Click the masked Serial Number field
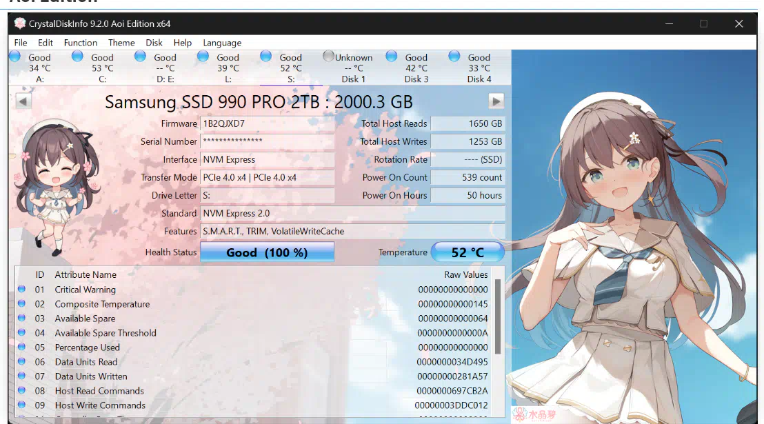764x424 pixels. [x=267, y=141]
